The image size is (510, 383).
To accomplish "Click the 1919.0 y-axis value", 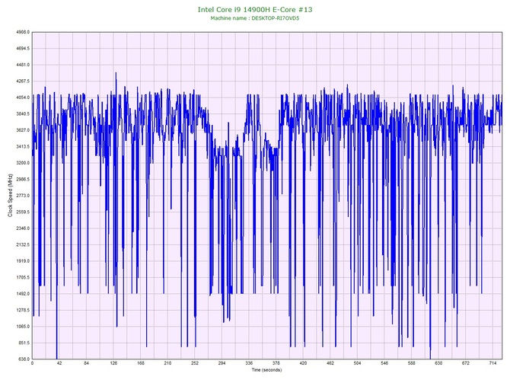I will [23, 261].
